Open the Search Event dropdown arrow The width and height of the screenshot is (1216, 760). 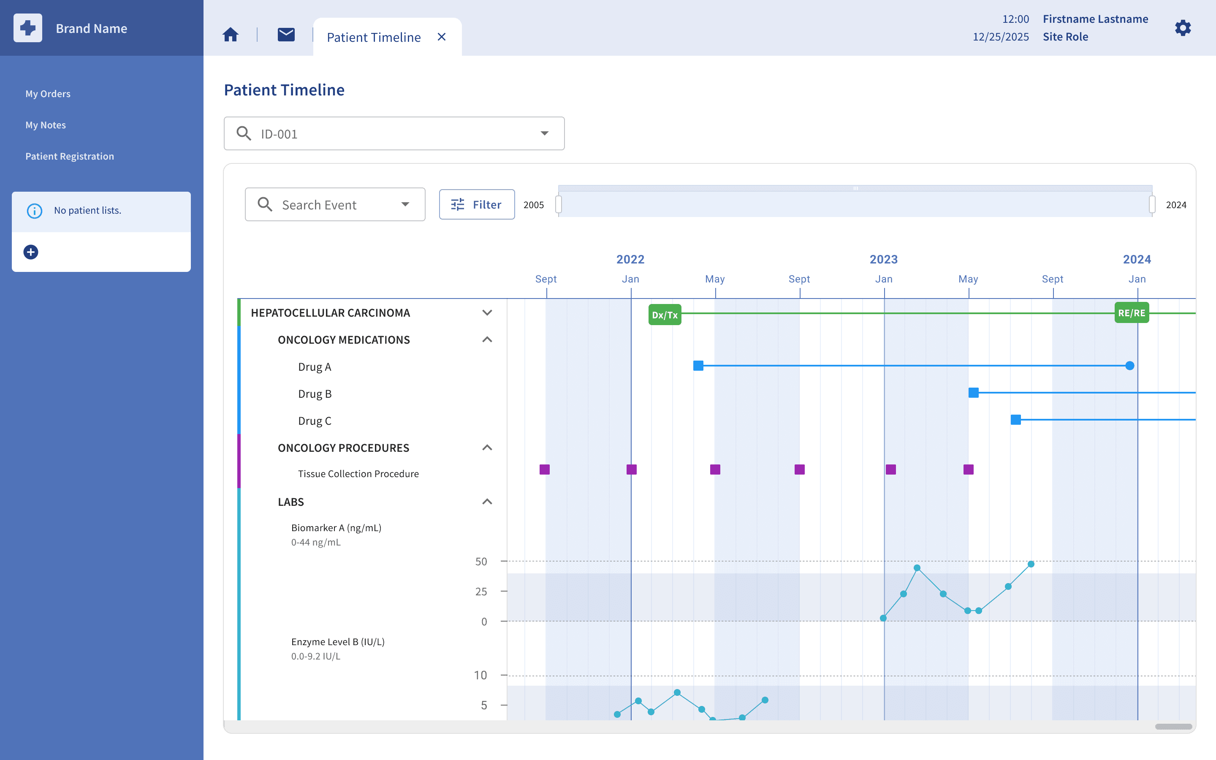click(x=405, y=204)
